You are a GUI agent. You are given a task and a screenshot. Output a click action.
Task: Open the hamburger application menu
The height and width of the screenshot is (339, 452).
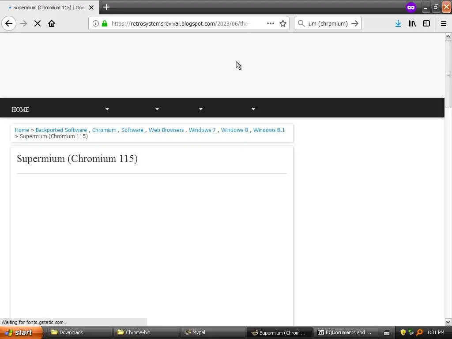tap(444, 23)
